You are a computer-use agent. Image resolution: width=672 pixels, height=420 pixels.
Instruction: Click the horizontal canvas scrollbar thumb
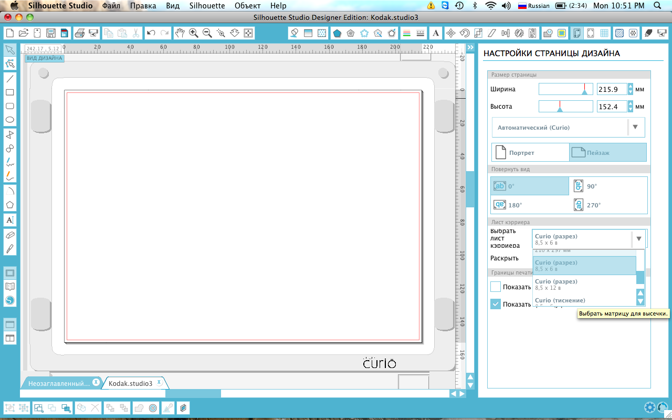(x=193, y=393)
